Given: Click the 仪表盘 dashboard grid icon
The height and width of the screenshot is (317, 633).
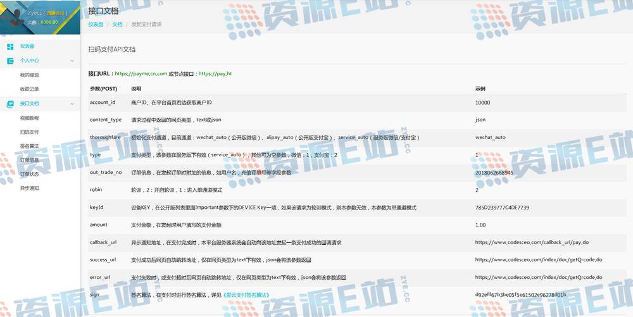Looking at the screenshot, I should point(11,47).
